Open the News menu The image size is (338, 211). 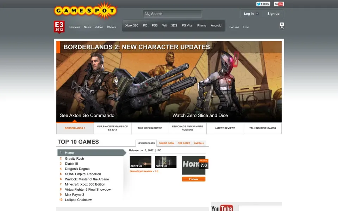pyautogui.click(x=87, y=27)
